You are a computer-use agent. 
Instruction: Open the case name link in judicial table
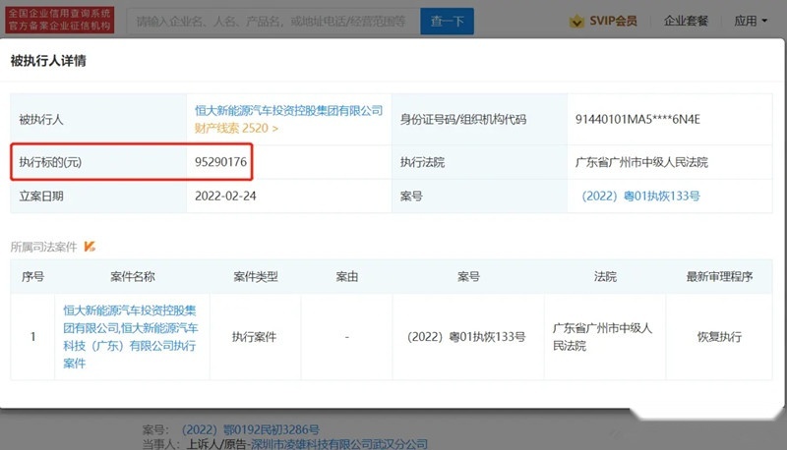pos(131,337)
